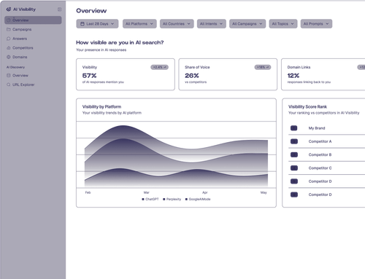Click the Feb label on the chart axis

pyautogui.click(x=88, y=192)
